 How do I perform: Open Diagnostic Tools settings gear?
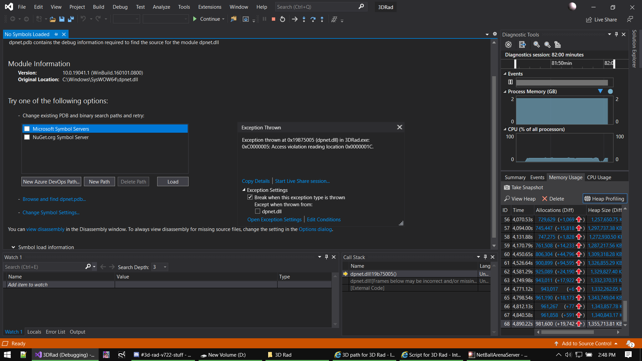(x=508, y=44)
